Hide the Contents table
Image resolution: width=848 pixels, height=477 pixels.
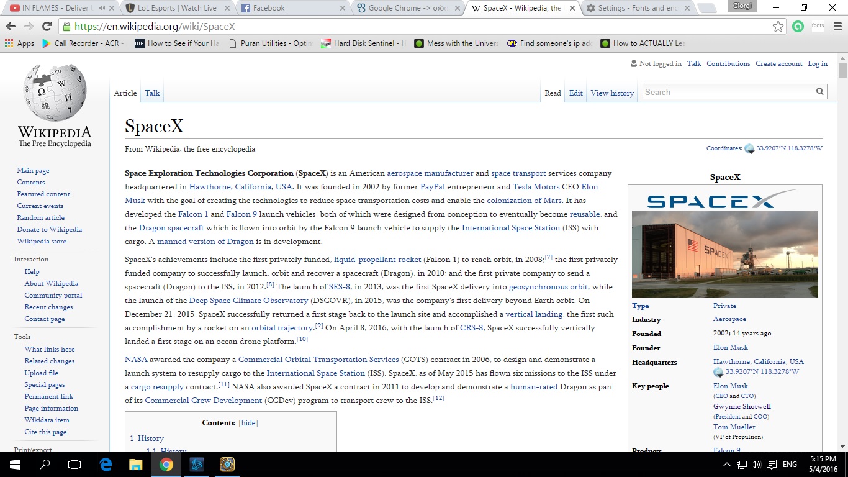[x=248, y=423]
